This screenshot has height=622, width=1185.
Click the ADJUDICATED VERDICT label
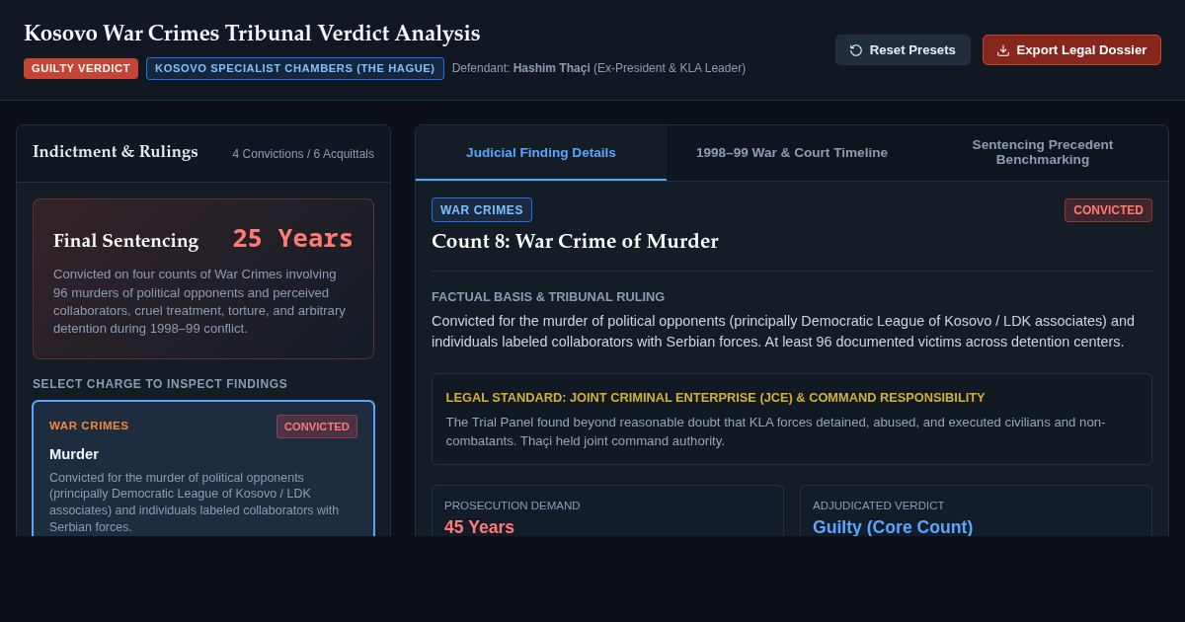[878, 505]
